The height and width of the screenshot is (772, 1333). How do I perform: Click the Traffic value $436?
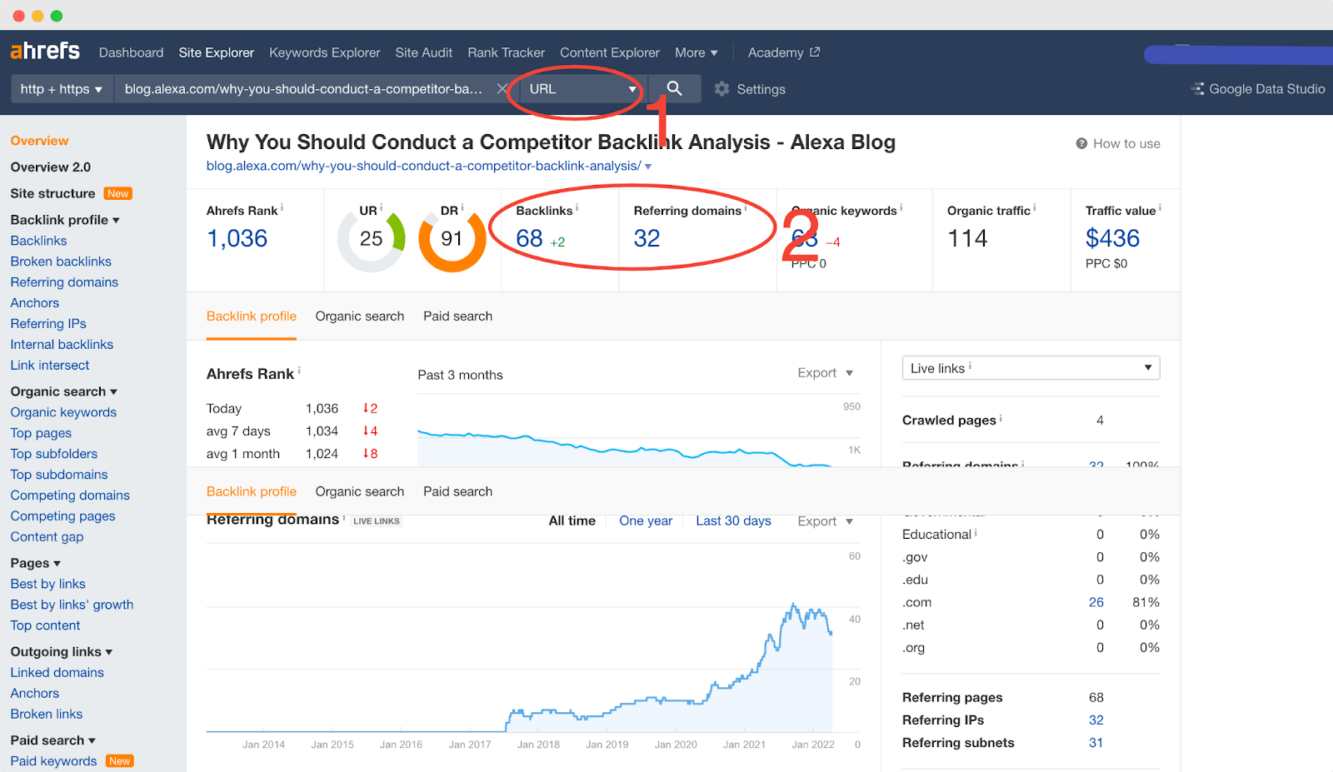click(x=1112, y=239)
